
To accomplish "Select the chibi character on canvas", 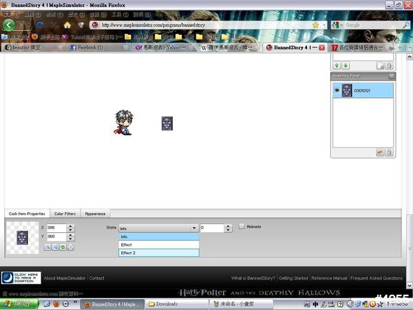I will tap(124, 123).
